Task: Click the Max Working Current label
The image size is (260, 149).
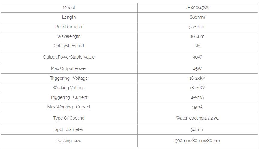Action: [69, 107]
